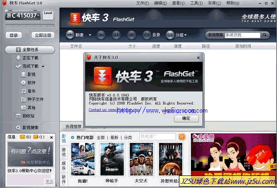Click the 添加时间 column header
Viewport: 277px width, 188px height.
[x=243, y=46]
